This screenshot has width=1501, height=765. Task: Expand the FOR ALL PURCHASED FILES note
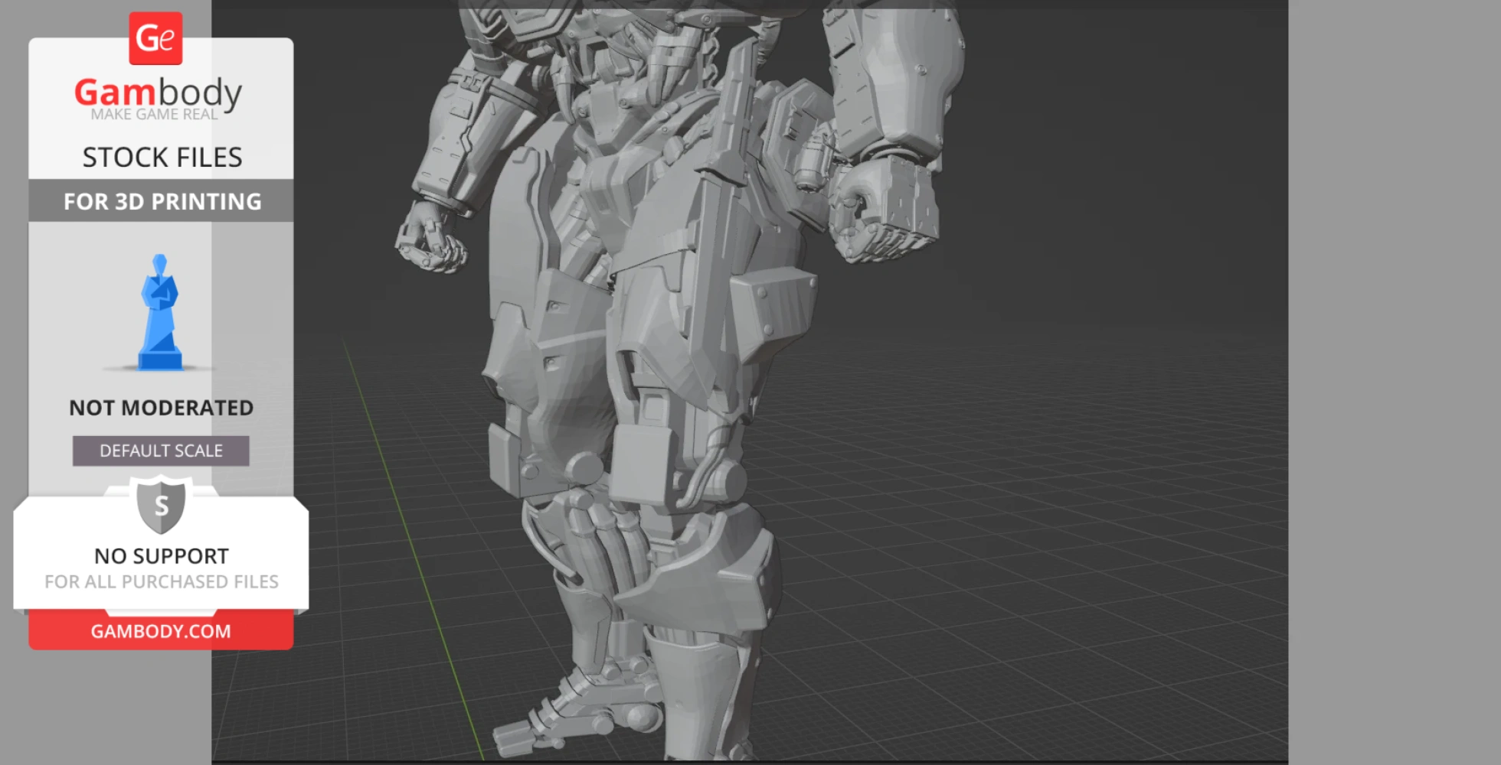(160, 581)
